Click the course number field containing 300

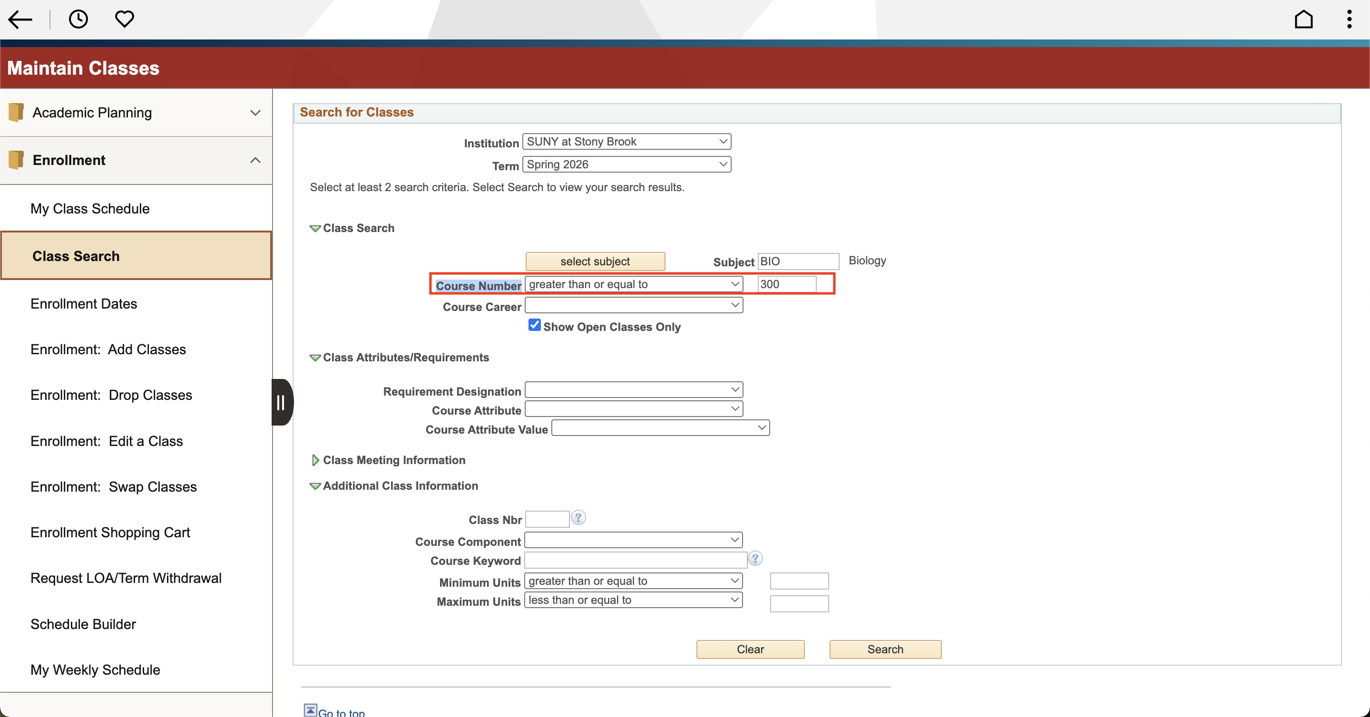pos(787,284)
